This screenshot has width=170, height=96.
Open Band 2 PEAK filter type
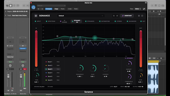pos(58,65)
